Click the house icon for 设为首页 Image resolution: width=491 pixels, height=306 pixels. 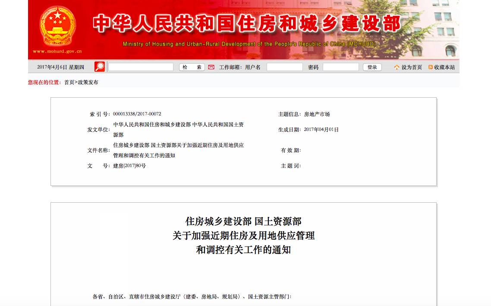tap(397, 67)
